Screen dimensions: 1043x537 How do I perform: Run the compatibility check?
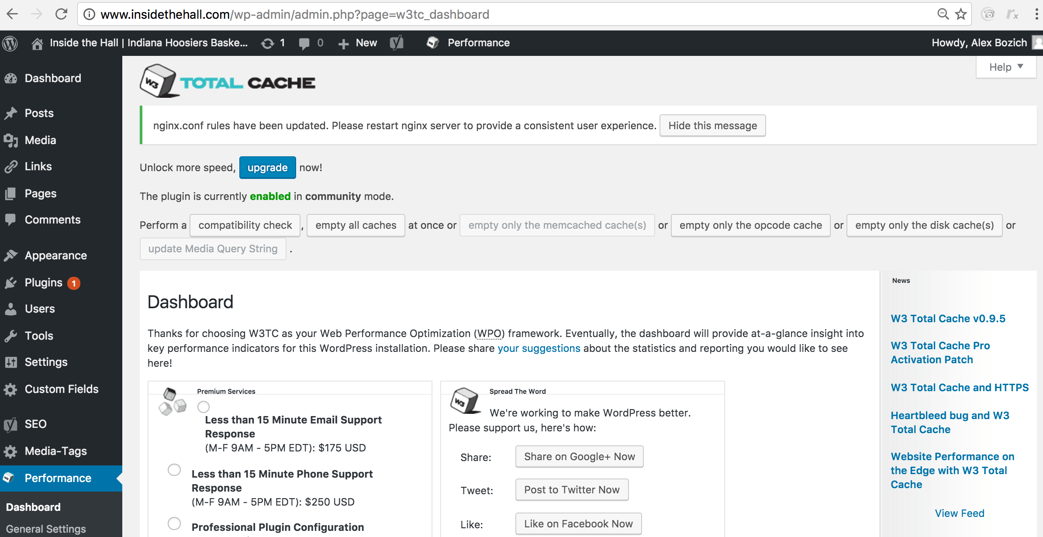click(x=245, y=225)
